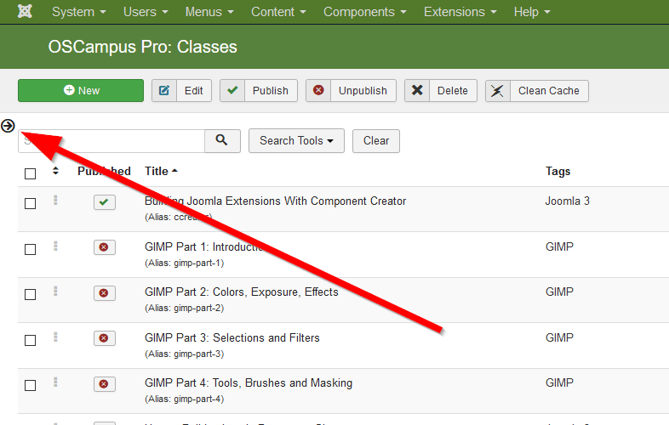Click drag handle of GIMP Part 4 row
This screenshot has width=669, height=425.
[x=55, y=382]
